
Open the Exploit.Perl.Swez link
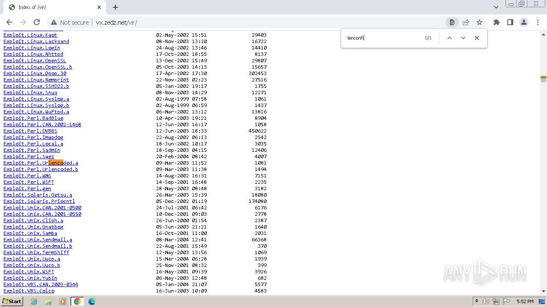pos(29,156)
